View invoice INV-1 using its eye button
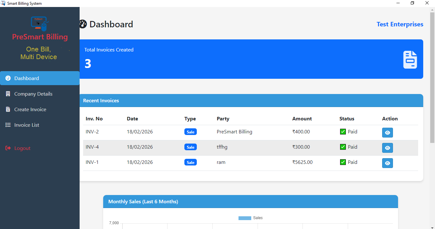The width and height of the screenshot is (435, 229). tap(387, 163)
